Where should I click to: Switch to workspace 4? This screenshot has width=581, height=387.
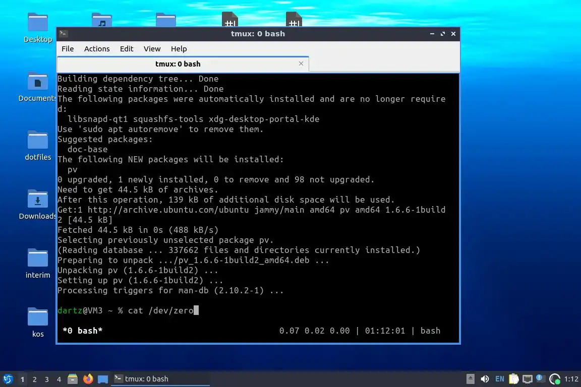59,379
